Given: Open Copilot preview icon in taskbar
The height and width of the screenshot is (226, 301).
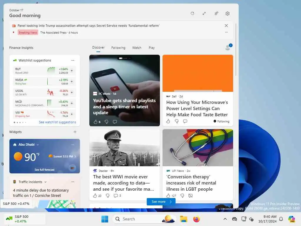Looking at the screenshot, I should [x=292, y=219].
